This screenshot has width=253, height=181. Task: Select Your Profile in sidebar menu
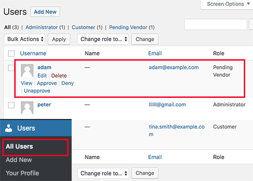(23, 173)
